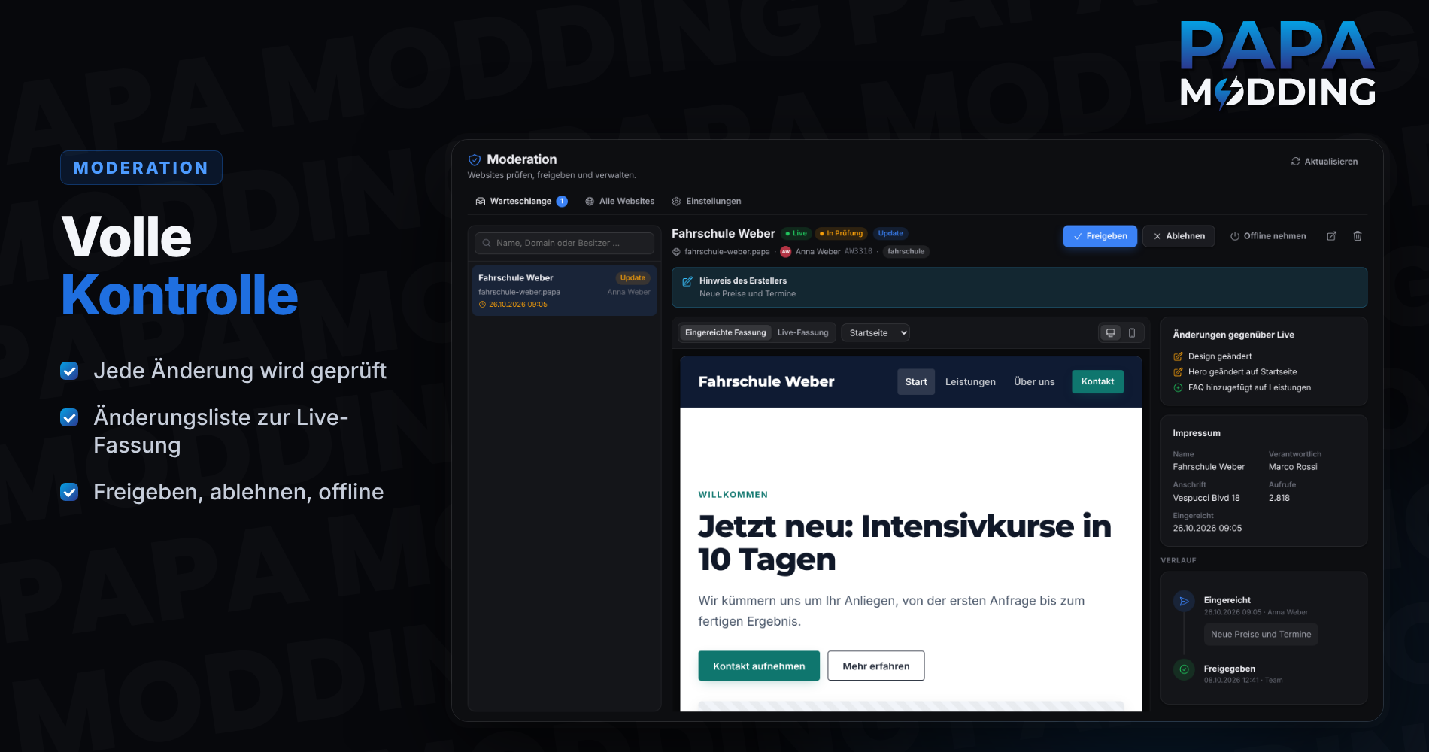Open the Warteschlange tab
The height and width of the screenshot is (752, 1429).
tap(521, 202)
